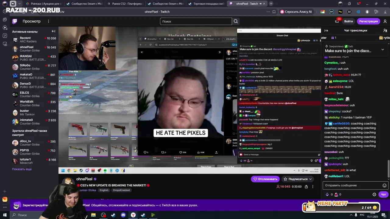Open chat community users list icon
The image size is (390, 219).
[385, 30]
